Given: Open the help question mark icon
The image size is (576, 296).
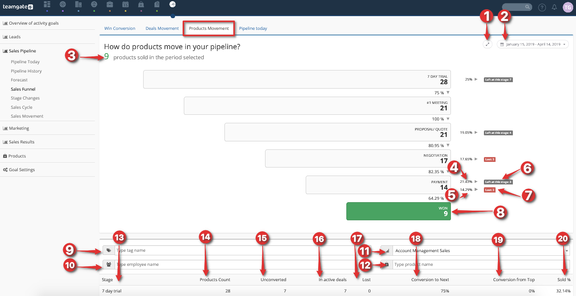Looking at the screenshot, I should click(x=542, y=7).
